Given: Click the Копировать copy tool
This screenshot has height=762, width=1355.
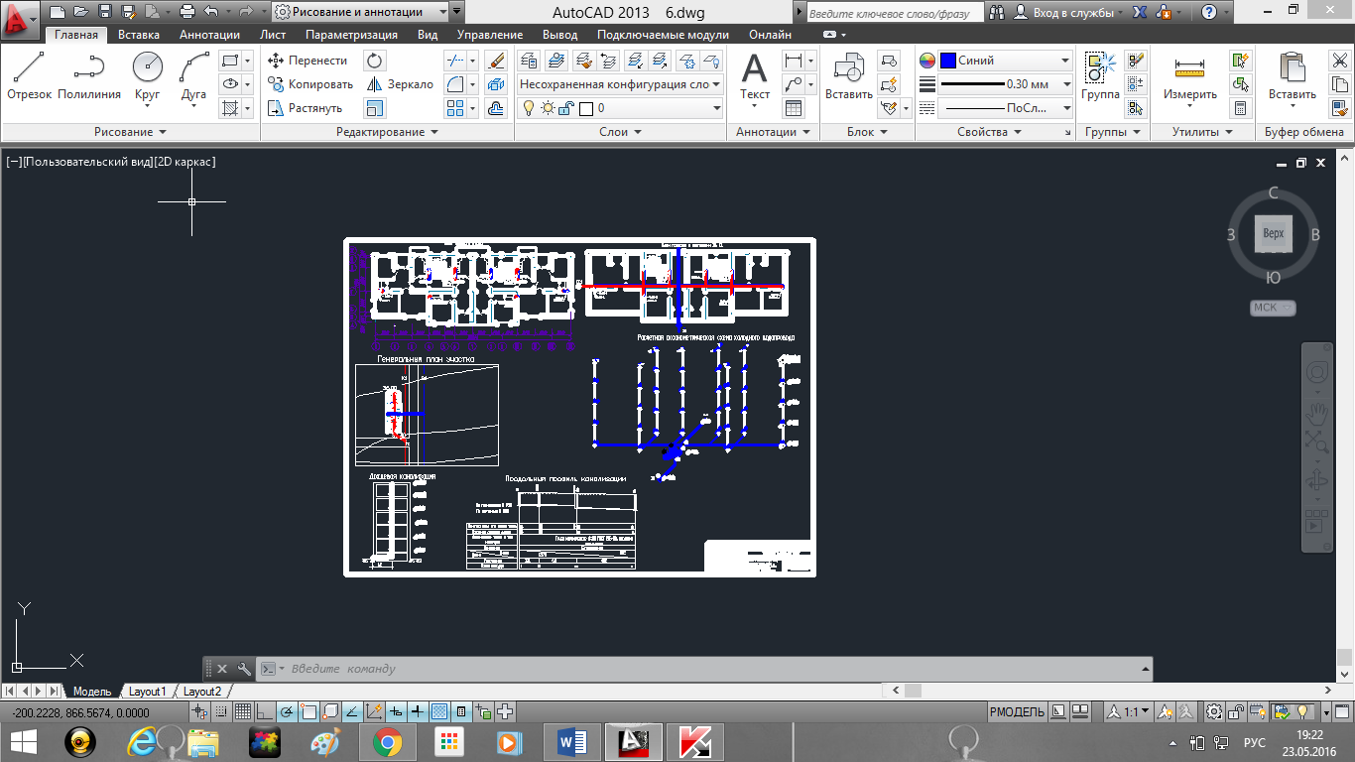Looking at the screenshot, I should click(310, 84).
